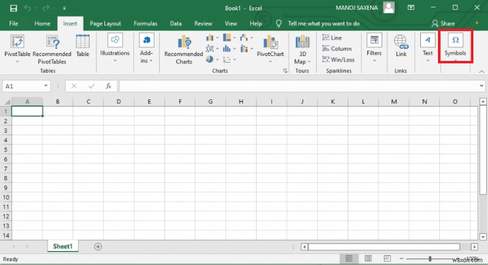Viewport: 488px width, 265px height.
Task: Insert a column or bar chart
Action: [x=212, y=38]
